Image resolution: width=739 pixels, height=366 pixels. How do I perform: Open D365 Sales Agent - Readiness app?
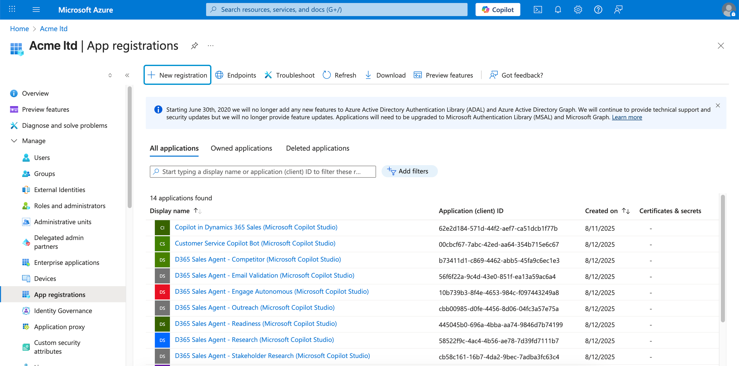click(256, 324)
